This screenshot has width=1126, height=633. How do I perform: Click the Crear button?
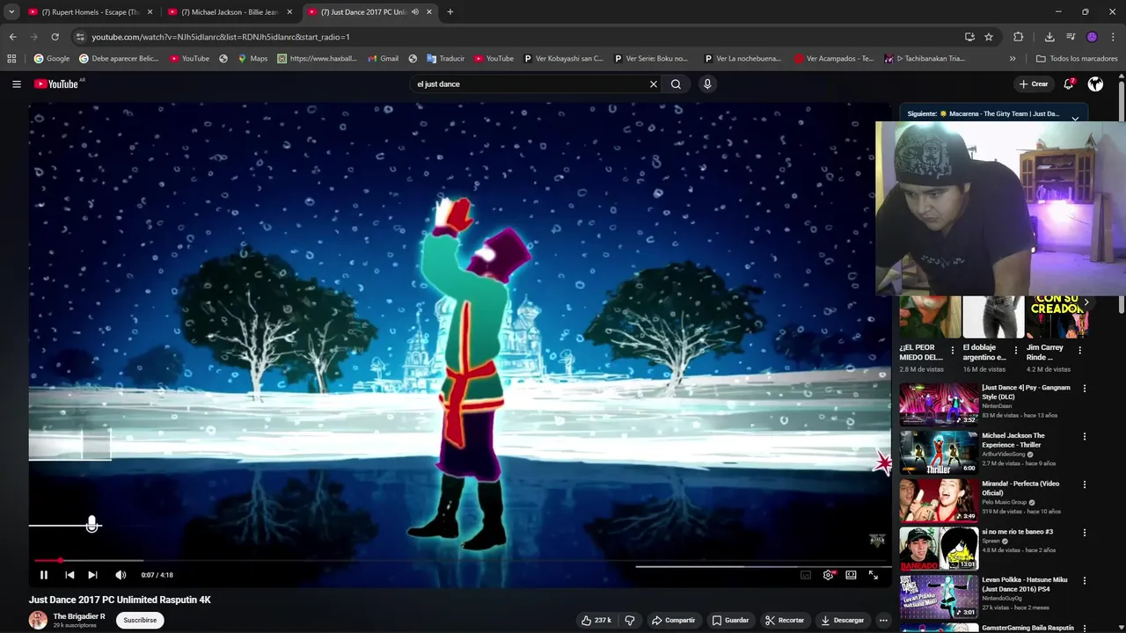point(1034,84)
